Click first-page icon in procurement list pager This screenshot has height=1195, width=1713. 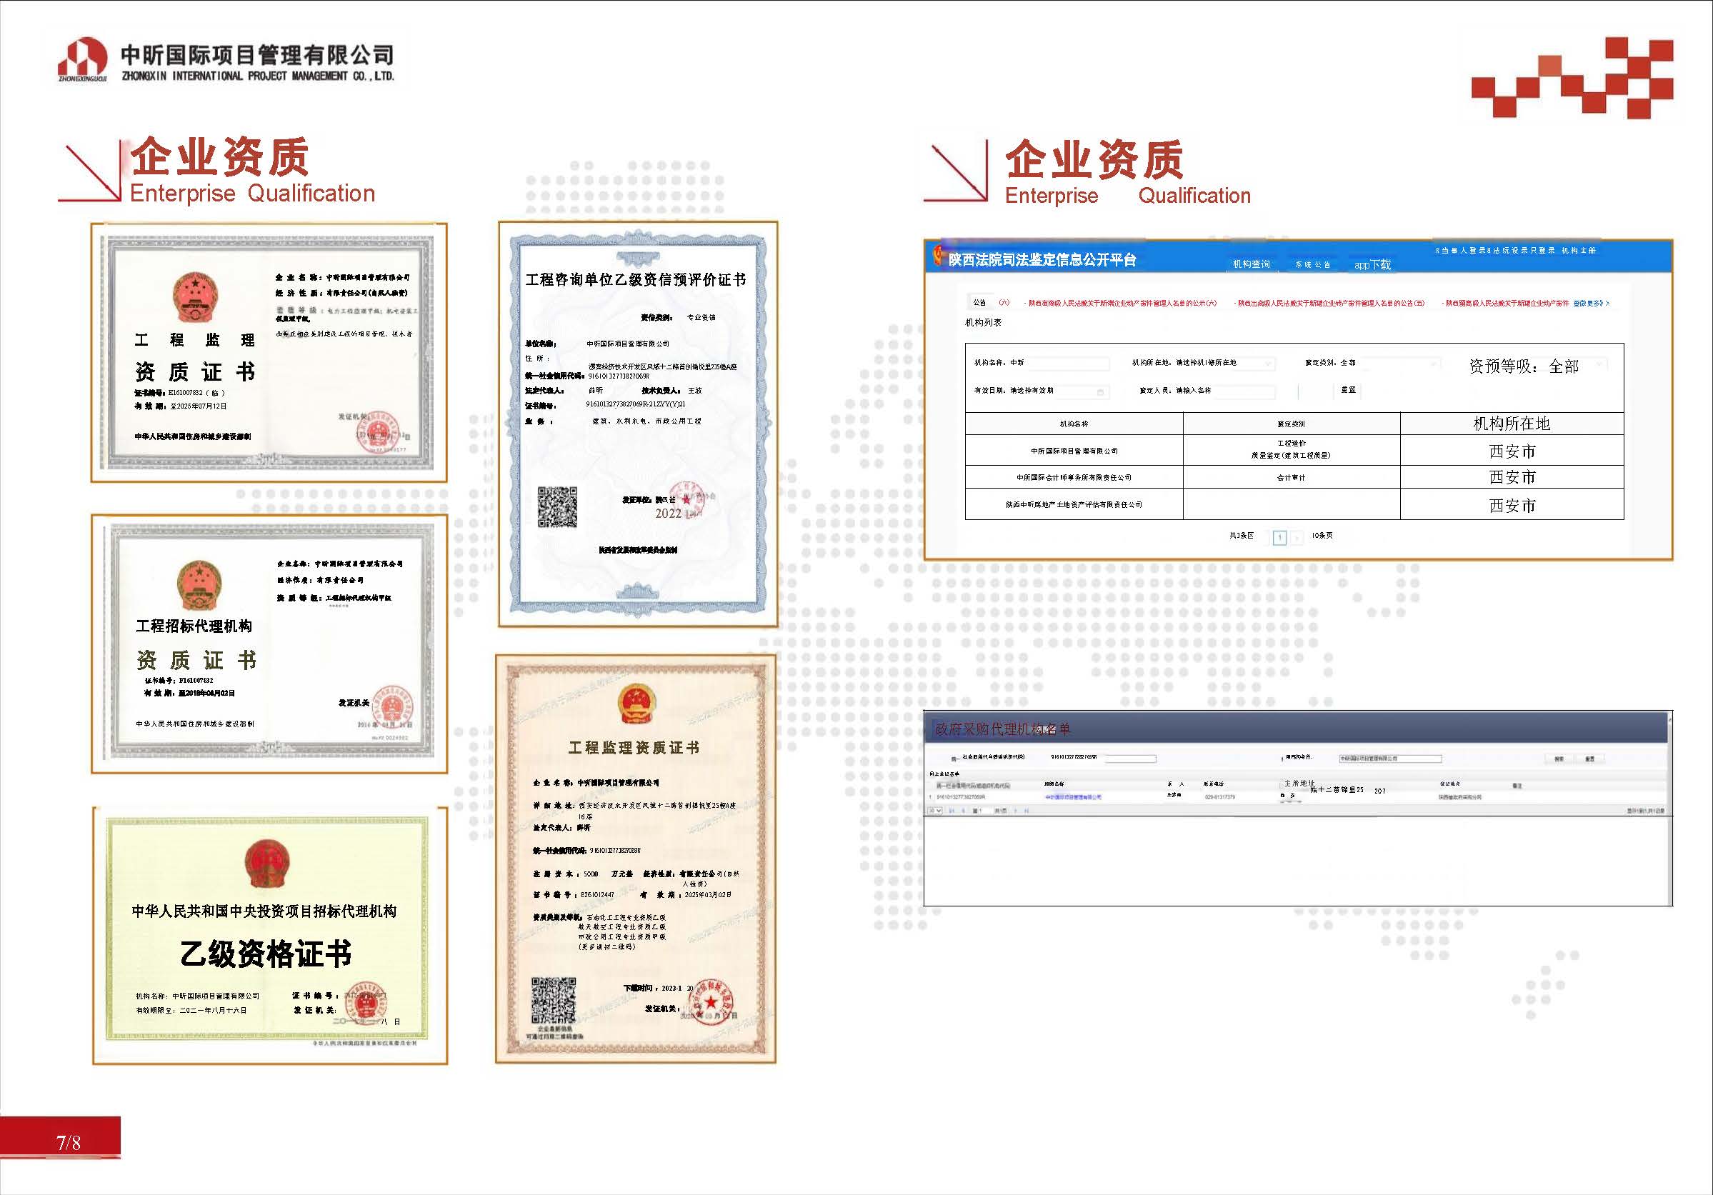[952, 811]
